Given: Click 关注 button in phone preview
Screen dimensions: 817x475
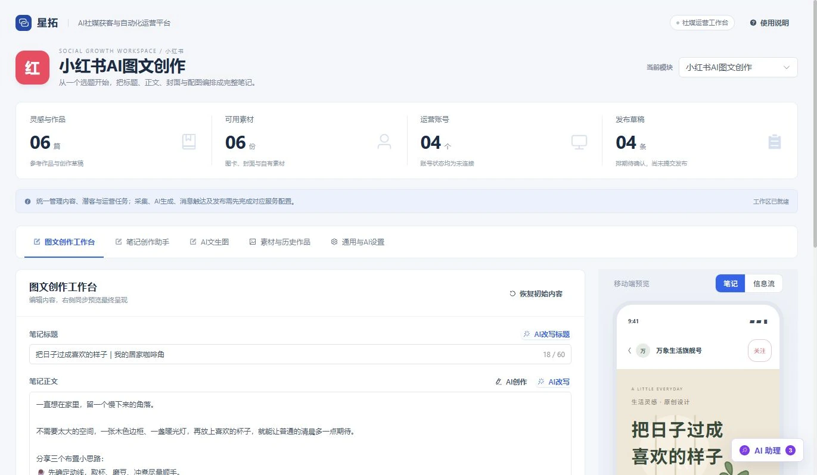Looking at the screenshot, I should (x=760, y=351).
